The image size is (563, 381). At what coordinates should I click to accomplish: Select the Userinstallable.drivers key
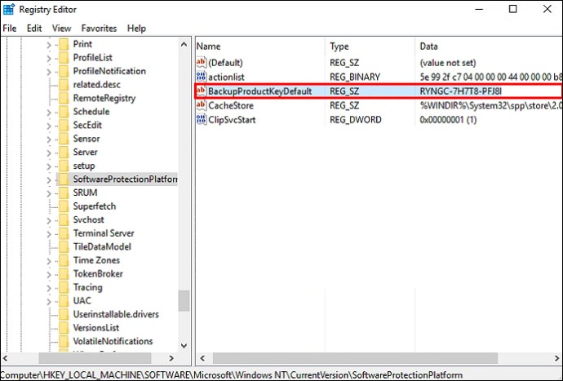(x=116, y=315)
